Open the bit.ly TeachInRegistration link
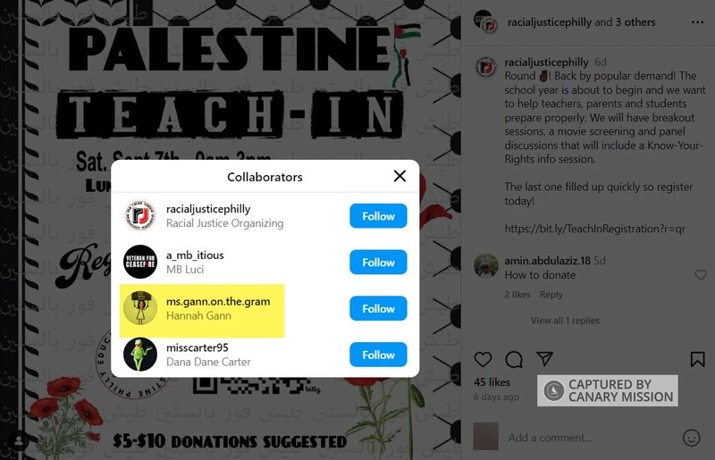 [x=594, y=229]
